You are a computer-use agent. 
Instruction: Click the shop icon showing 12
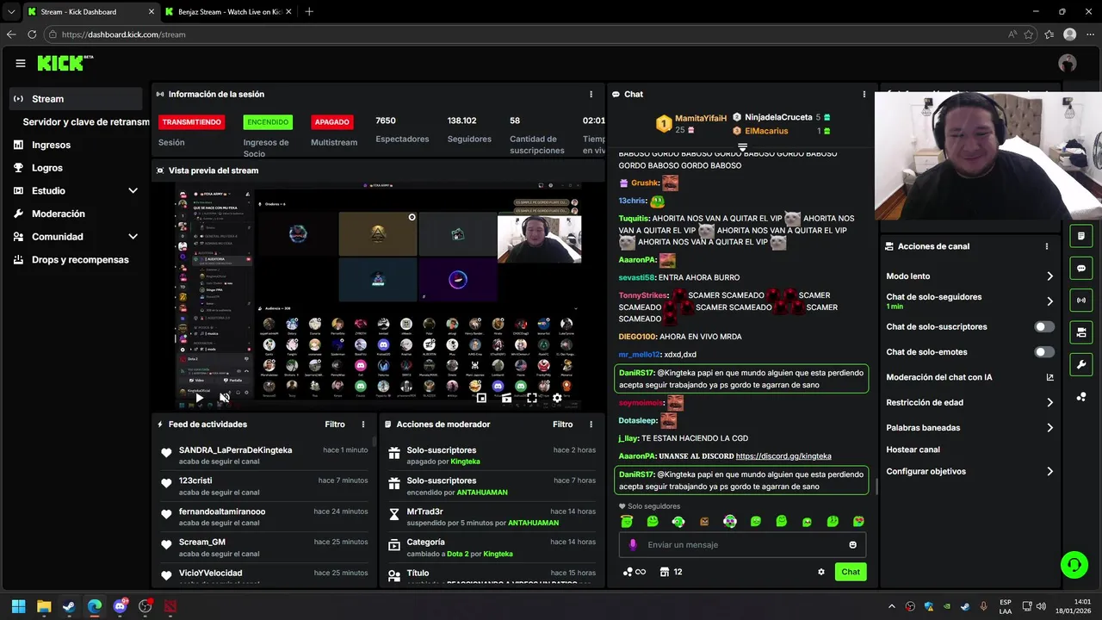point(671,572)
